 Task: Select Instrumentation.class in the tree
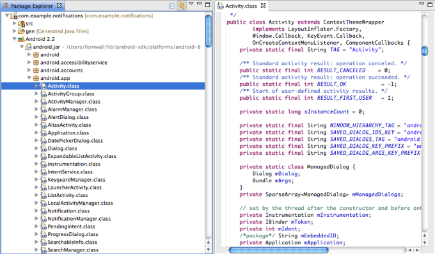(x=74, y=164)
